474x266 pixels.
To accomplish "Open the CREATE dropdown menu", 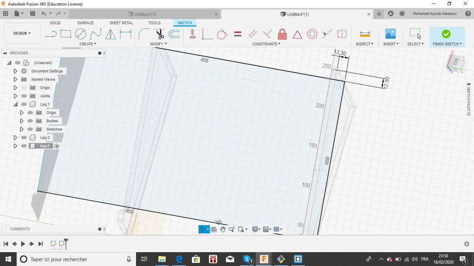I will [88, 44].
